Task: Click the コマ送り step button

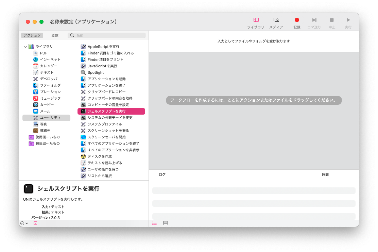Action: coord(314,20)
